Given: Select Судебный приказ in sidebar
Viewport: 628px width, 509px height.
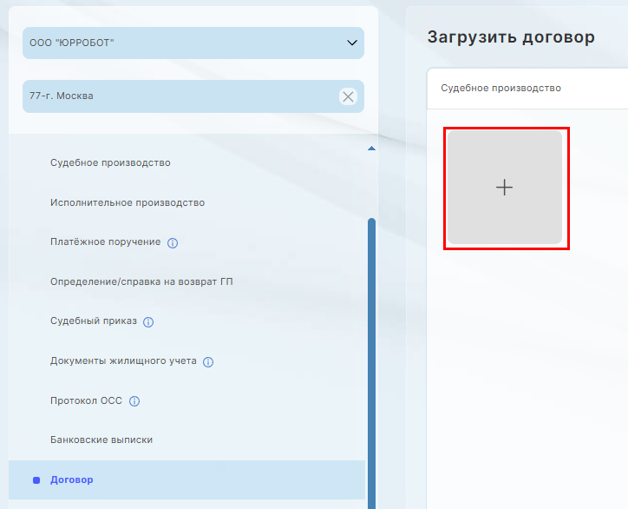Looking at the screenshot, I should (x=94, y=321).
